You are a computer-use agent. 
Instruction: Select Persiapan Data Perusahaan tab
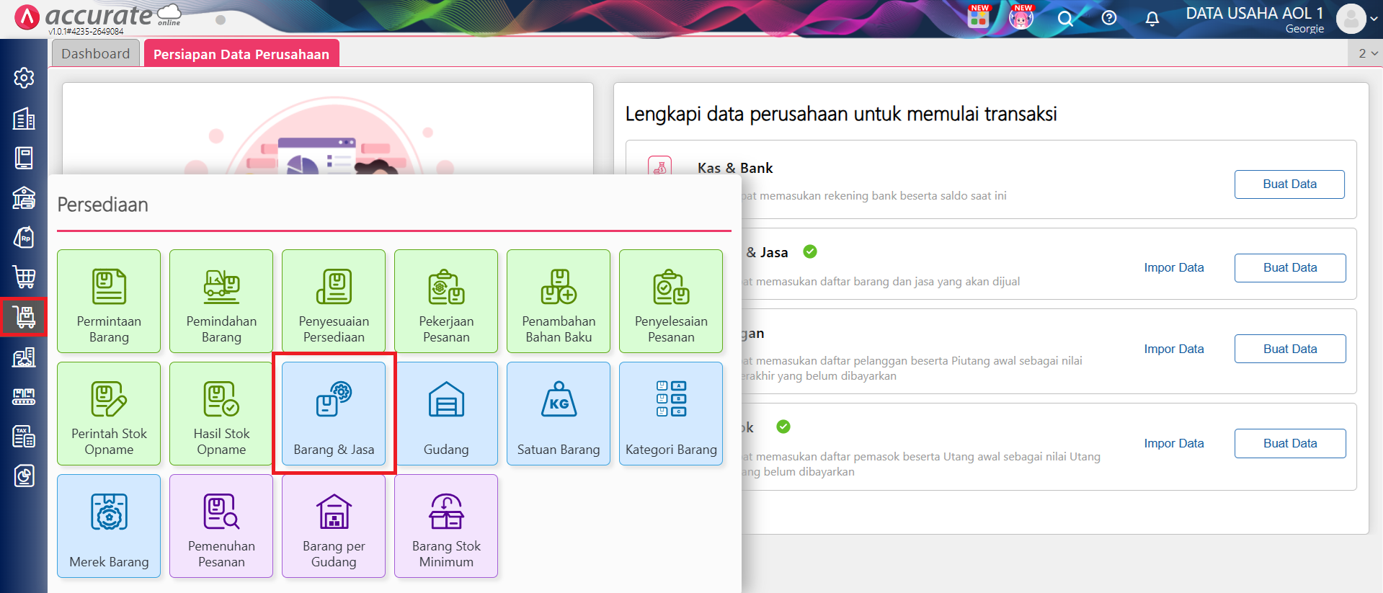click(241, 54)
